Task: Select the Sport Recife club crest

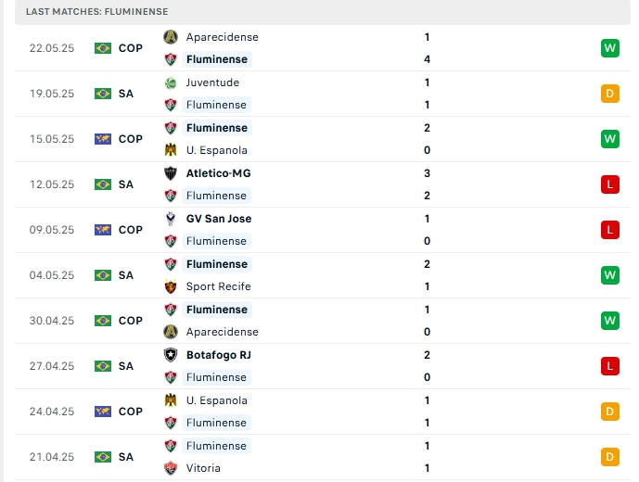Action: click(x=170, y=286)
